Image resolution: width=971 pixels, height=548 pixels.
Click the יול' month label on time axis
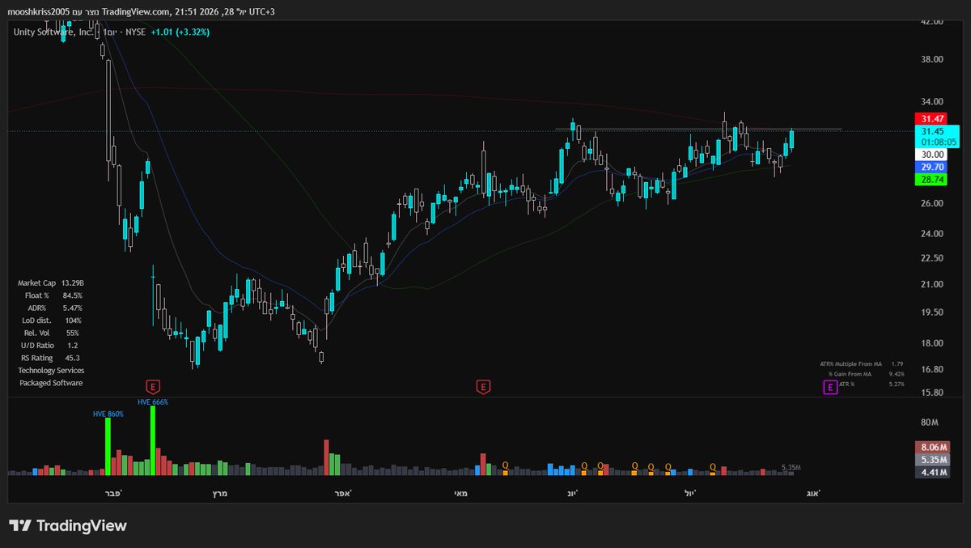click(x=689, y=492)
